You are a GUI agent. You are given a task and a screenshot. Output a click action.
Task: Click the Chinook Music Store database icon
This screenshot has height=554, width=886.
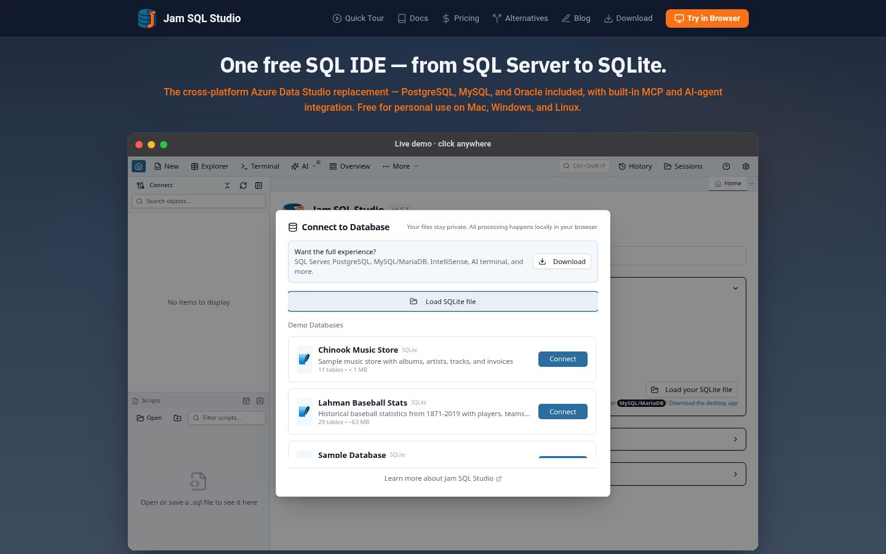click(x=304, y=359)
